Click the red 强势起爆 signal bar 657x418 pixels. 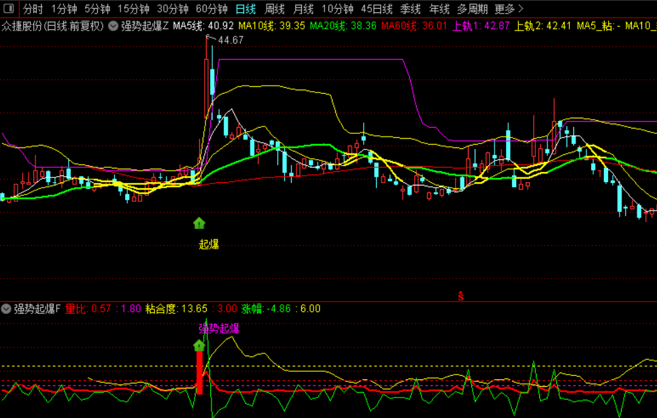click(200, 372)
